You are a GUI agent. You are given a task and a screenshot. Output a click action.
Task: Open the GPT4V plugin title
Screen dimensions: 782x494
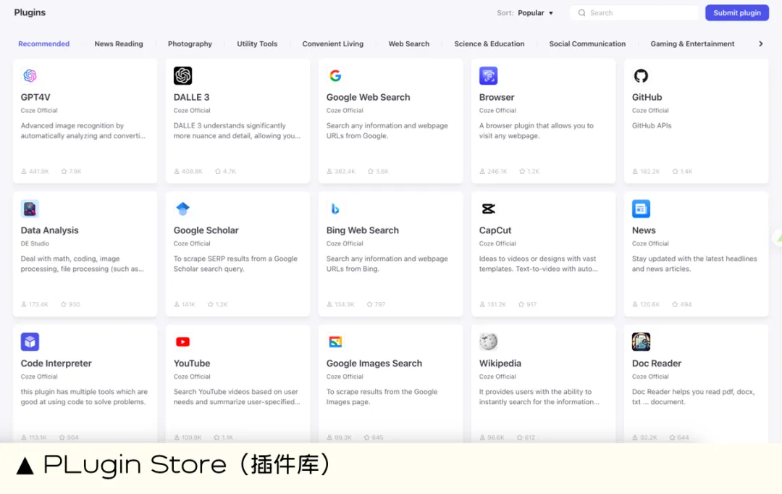pyautogui.click(x=35, y=97)
